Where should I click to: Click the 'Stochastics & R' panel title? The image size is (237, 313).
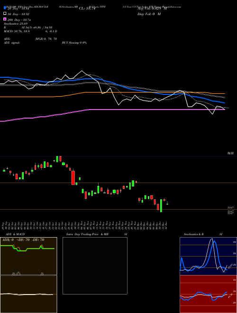click(x=193, y=234)
